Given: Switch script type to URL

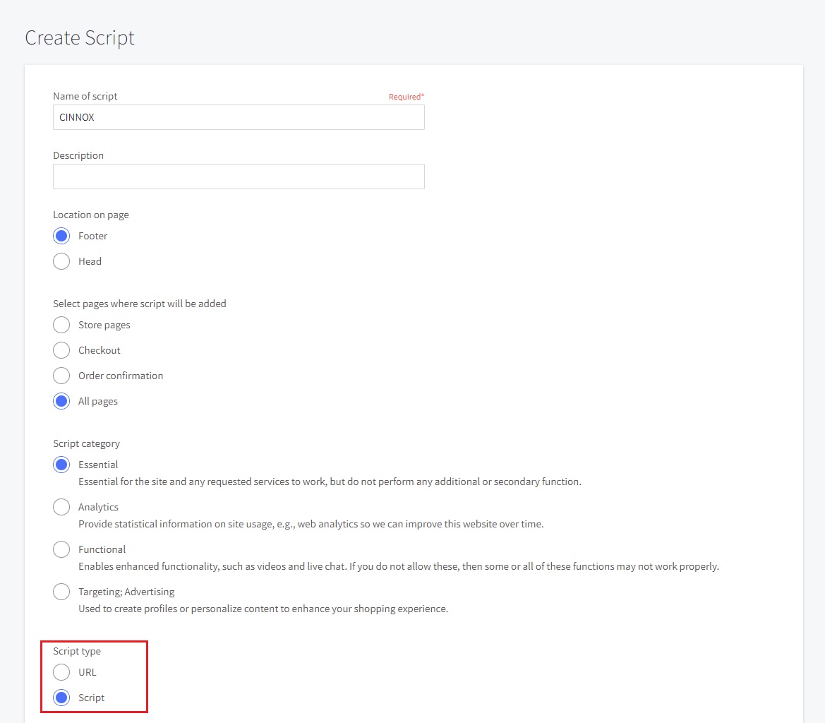Looking at the screenshot, I should click(61, 672).
